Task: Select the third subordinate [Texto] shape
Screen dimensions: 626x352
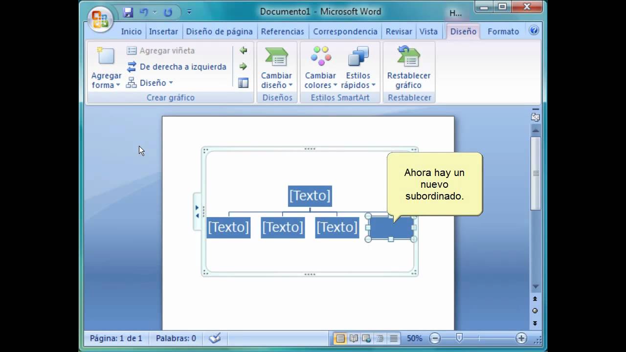Action: point(337,227)
